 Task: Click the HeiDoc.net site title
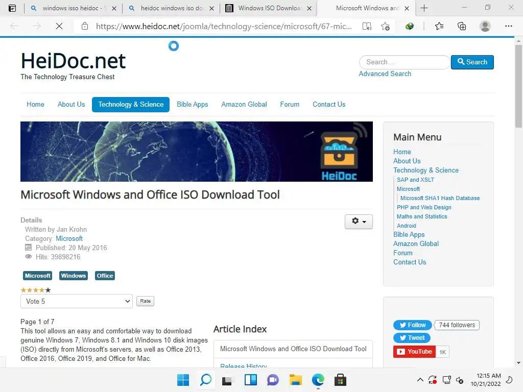pyautogui.click(x=73, y=61)
